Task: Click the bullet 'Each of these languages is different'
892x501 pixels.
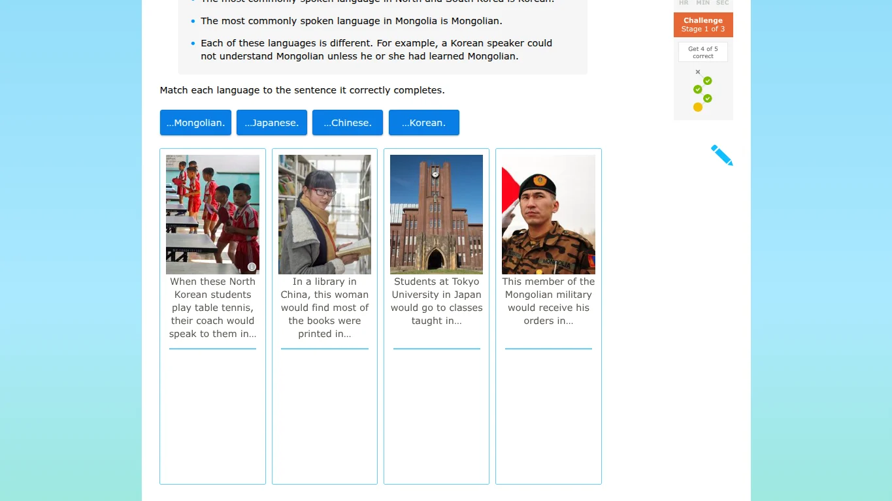Action: (376, 50)
